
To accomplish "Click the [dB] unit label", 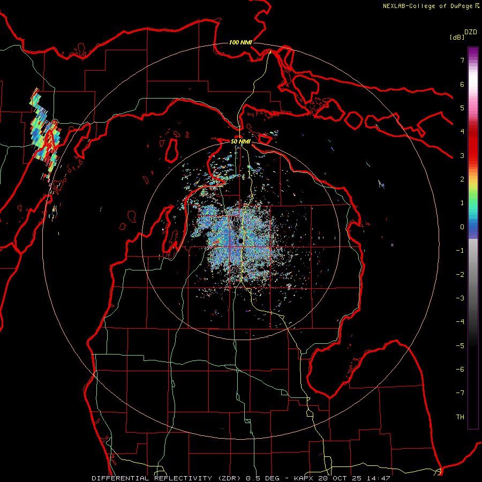I will click(x=457, y=37).
